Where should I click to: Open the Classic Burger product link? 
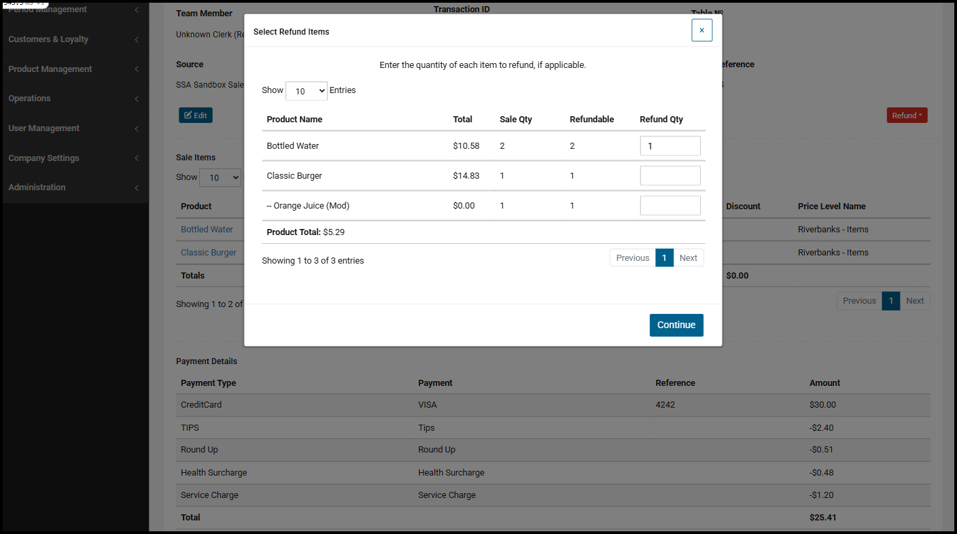[x=209, y=253]
